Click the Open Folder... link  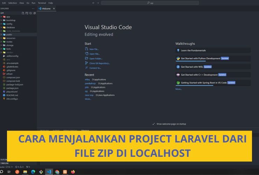click(x=96, y=58)
